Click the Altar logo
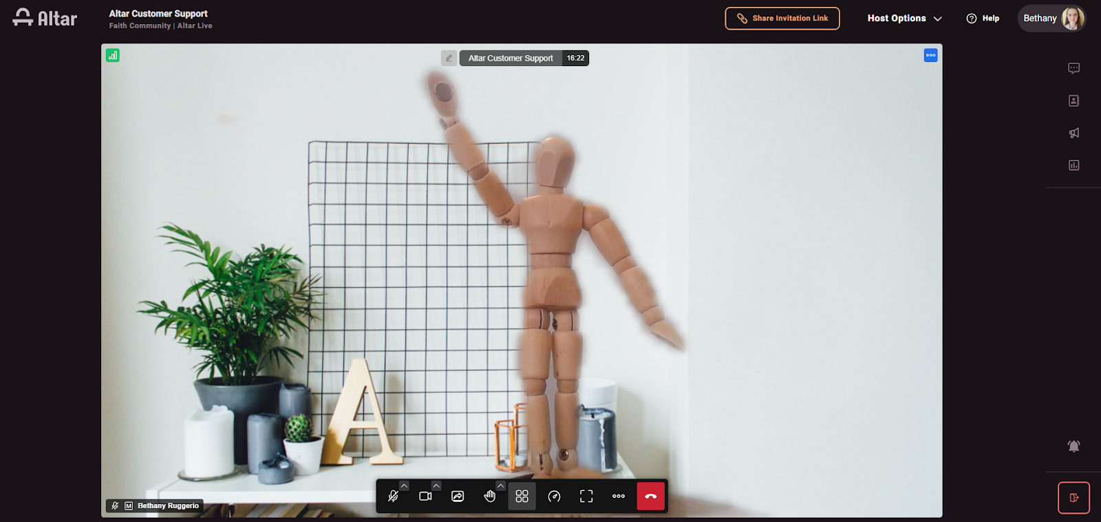 click(x=45, y=18)
